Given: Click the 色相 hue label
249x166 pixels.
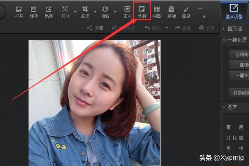Looking at the screenshot, I should point(235,148).
